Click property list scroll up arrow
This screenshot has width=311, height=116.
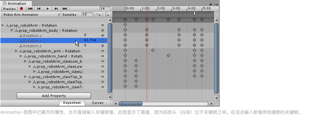(x=110, y=20)
